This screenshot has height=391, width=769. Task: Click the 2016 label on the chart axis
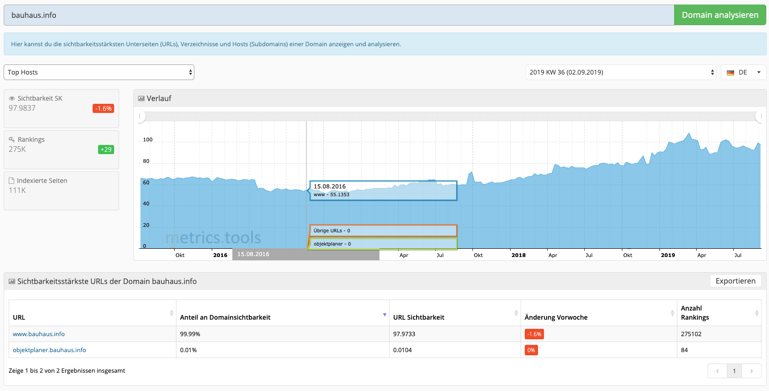click(220, 255)
